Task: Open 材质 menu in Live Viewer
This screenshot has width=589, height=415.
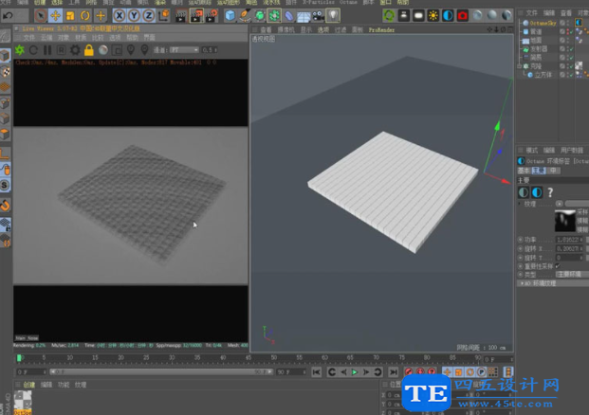Action: coord(81,38)
